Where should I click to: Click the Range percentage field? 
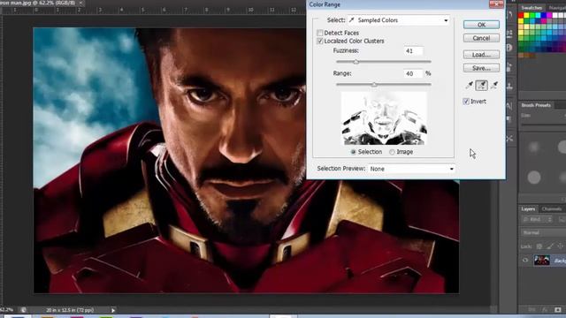point(413,73)
